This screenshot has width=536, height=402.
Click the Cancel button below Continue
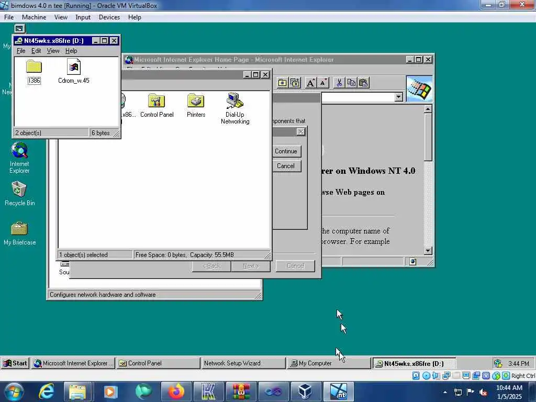tap(286, 166)
